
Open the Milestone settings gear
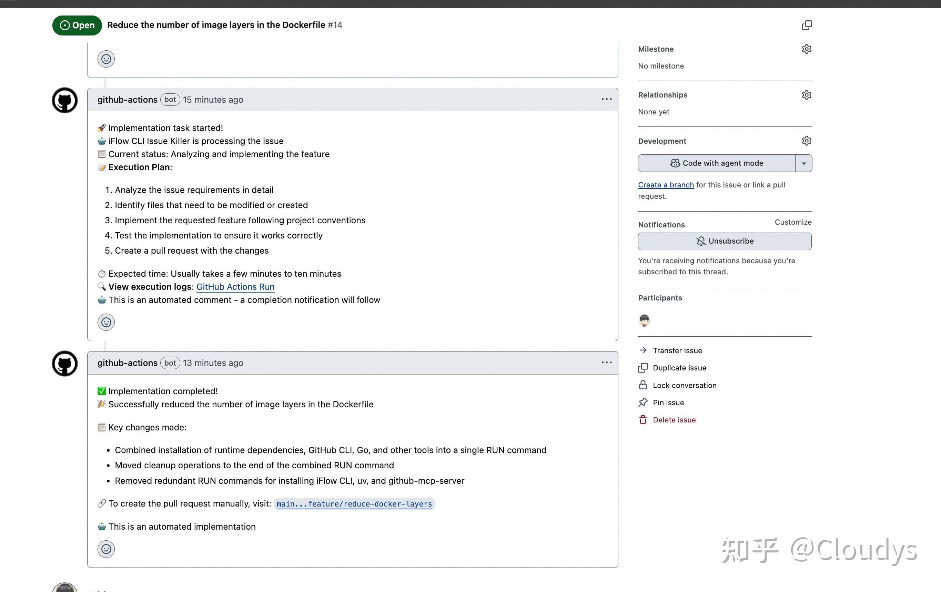tap(806, 49)
